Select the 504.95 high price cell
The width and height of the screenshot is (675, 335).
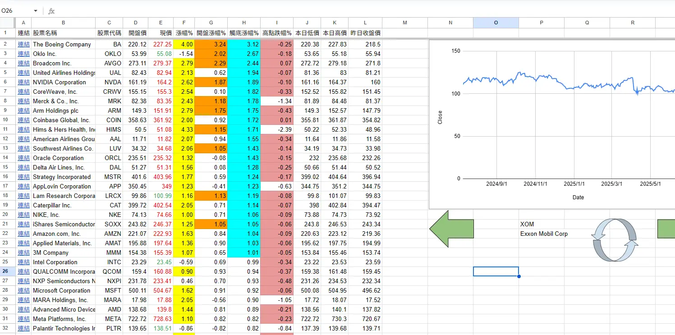[335, 290]
